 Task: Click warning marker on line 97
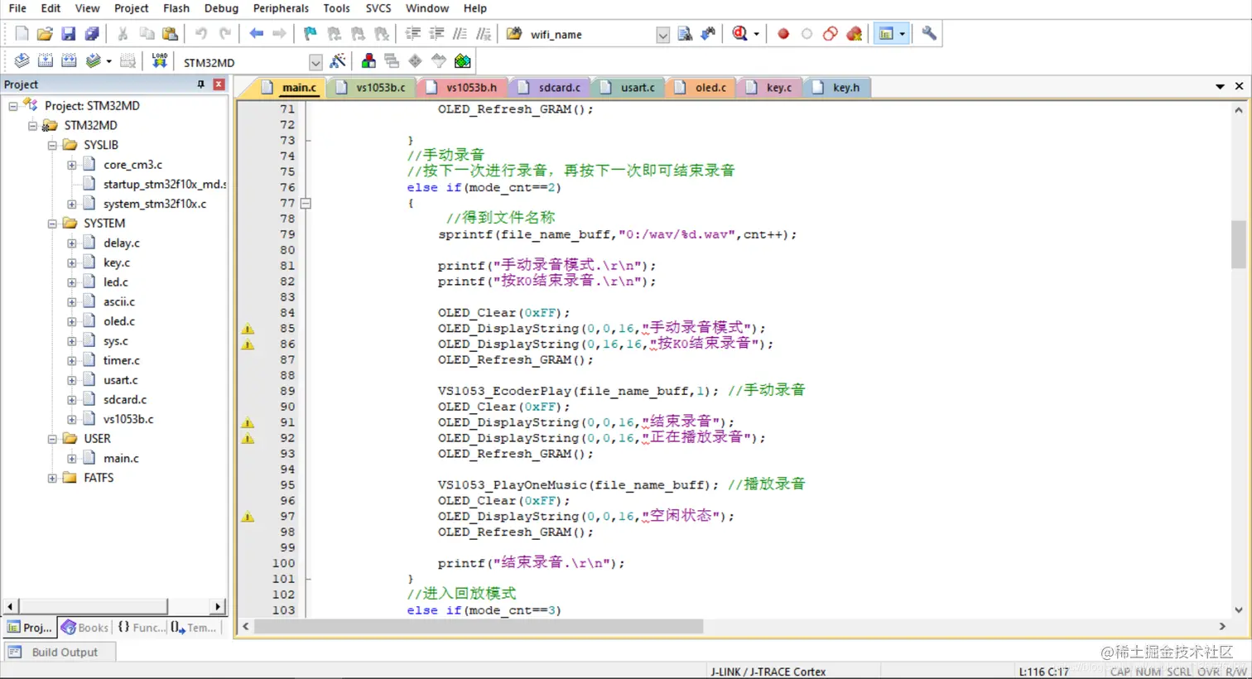(248, 517)
